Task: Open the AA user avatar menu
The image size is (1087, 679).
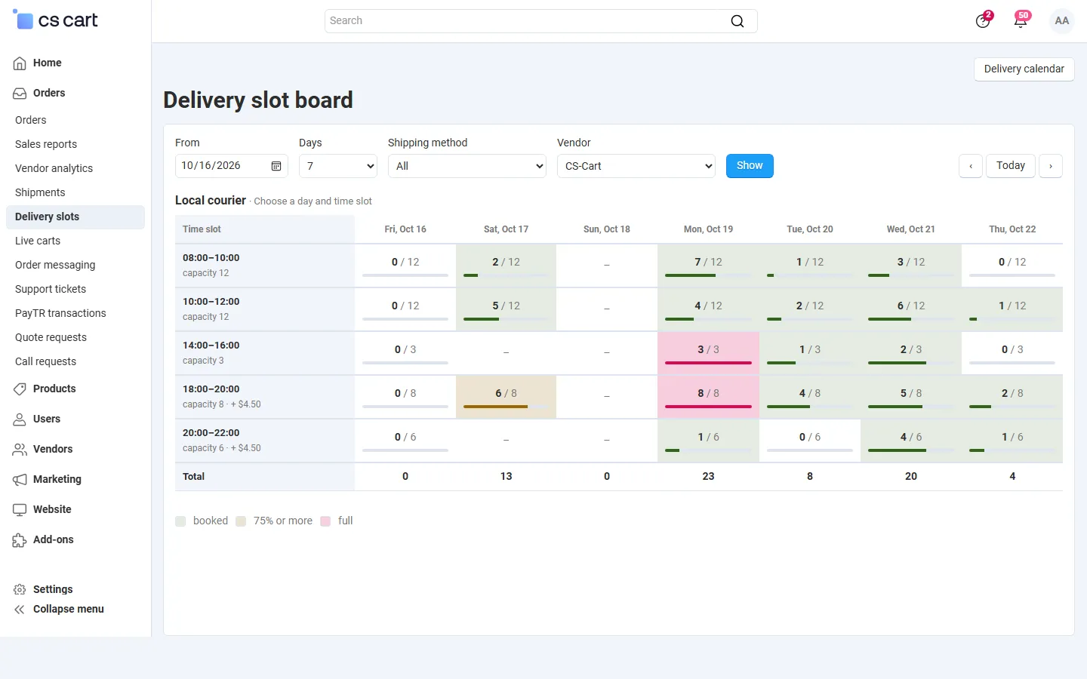Action: click(1062, 21)
